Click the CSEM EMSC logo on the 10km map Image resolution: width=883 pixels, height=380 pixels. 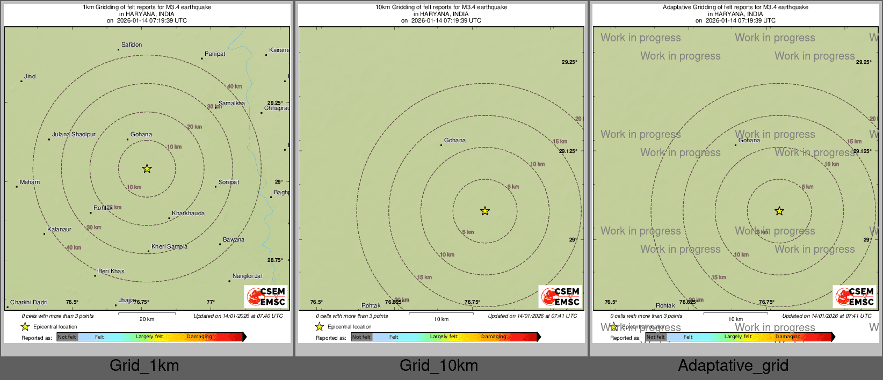[561, 297]
